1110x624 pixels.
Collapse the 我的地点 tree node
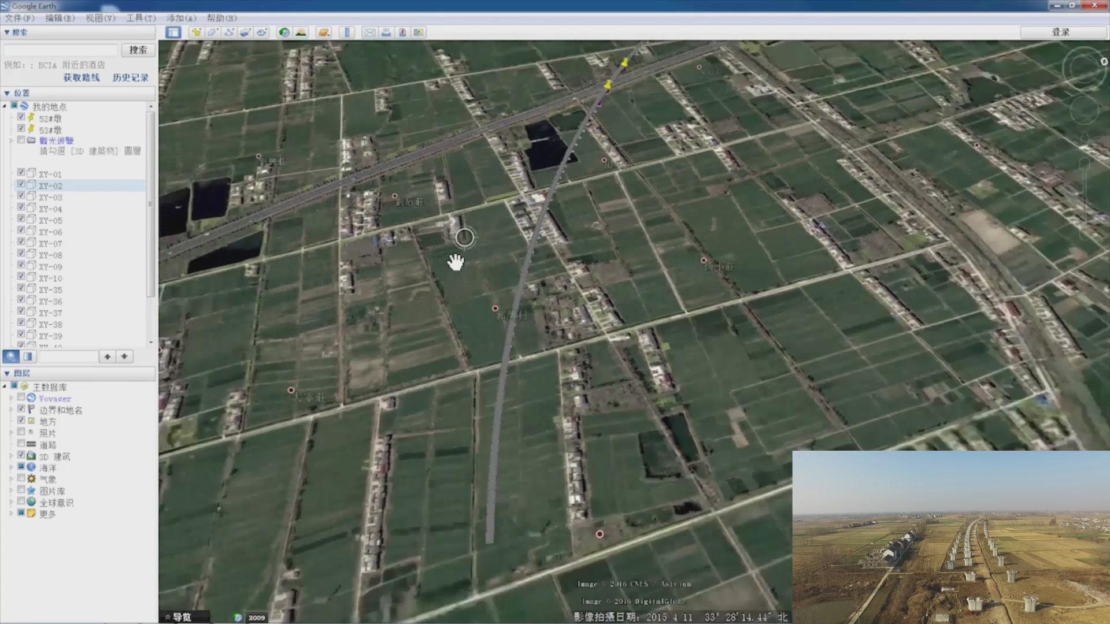5,106
